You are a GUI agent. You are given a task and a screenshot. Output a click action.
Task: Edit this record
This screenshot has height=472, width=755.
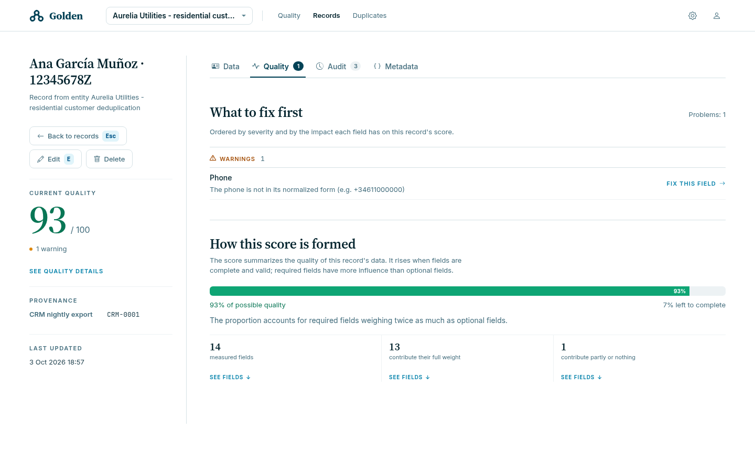tap(56, 159)
